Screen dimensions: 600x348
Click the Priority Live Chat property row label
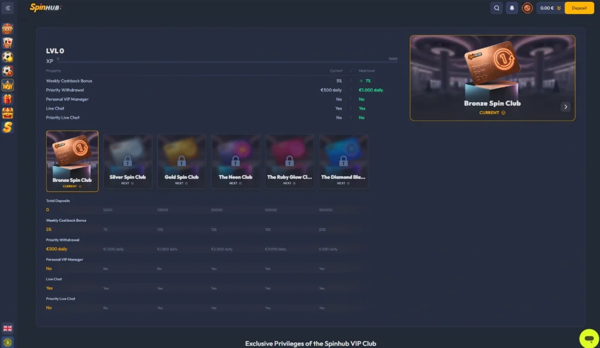63,118
